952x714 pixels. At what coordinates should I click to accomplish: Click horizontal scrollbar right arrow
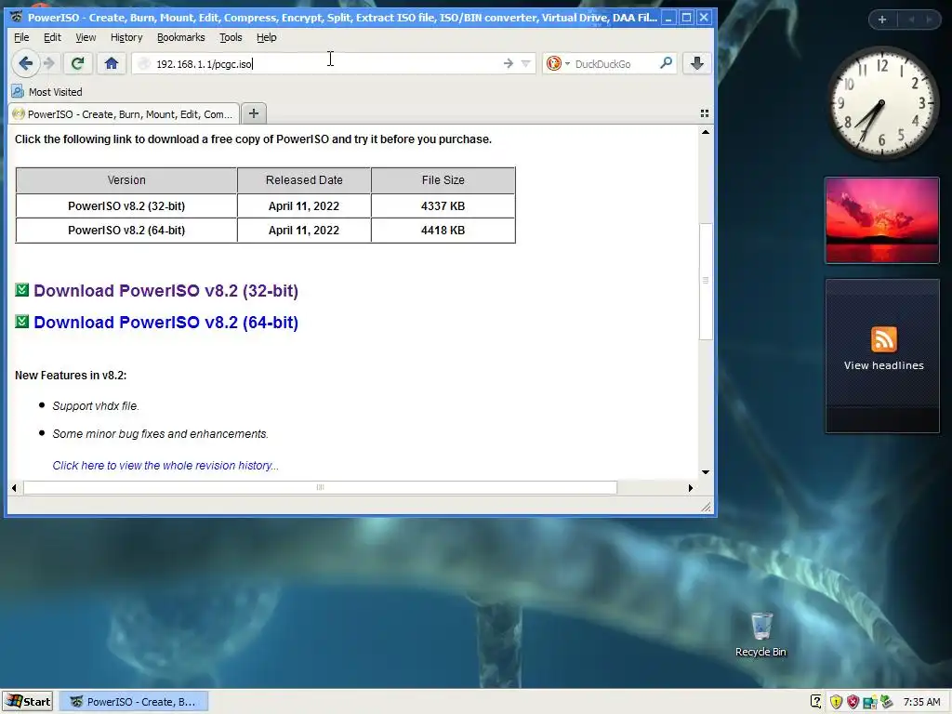[x=691, y=487]
